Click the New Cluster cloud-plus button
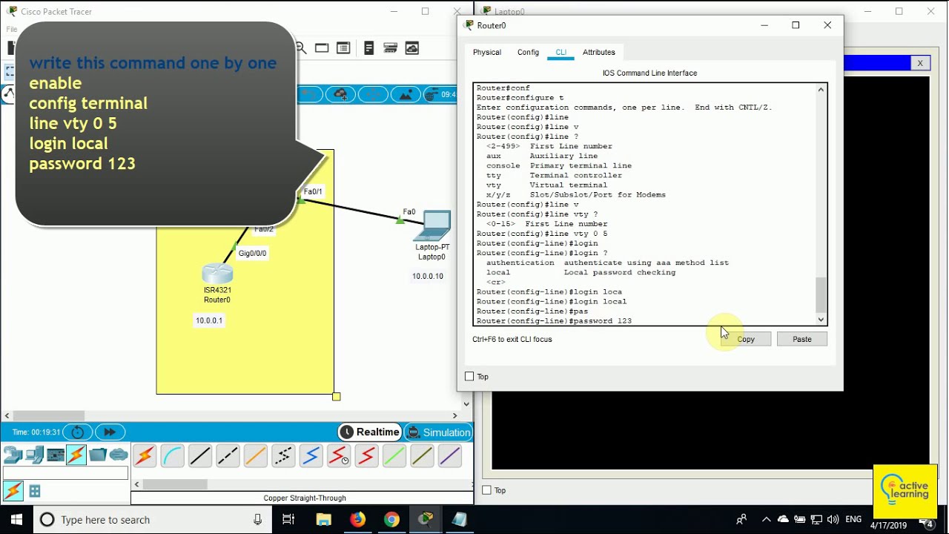This screenshot has height=534, width=949. [340, 94]
